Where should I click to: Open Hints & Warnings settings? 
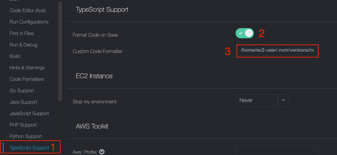tap(27, 68)
